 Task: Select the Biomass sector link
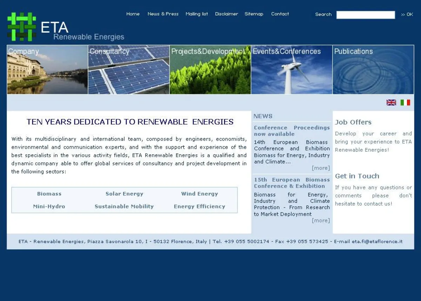click(49, 194)
